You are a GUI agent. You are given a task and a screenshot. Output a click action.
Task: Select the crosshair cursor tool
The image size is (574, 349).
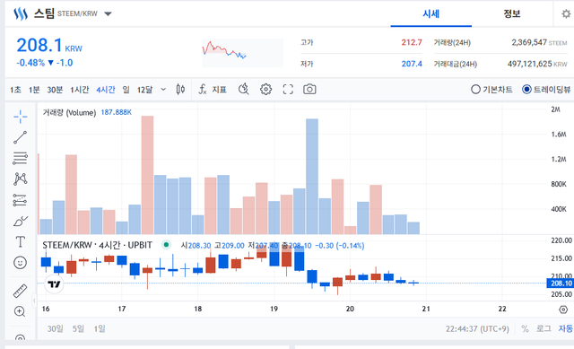(x=20, y=117)
